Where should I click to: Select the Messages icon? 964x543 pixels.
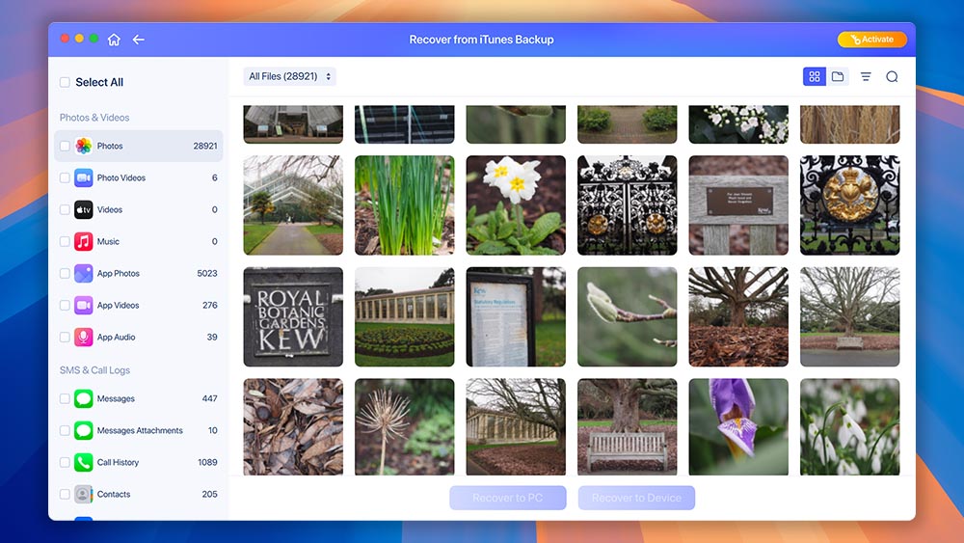pos(84,398)
